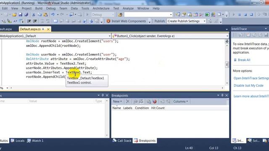The image size is (269, 151).
Task: Click the red Disable All Breakpoints icon
Action: 155,102
